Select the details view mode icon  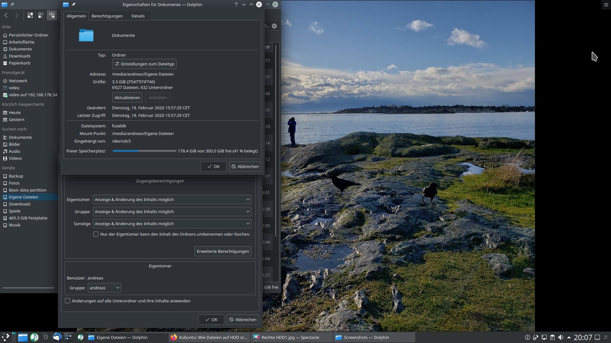pyautogui.click(x=52, y=15)
